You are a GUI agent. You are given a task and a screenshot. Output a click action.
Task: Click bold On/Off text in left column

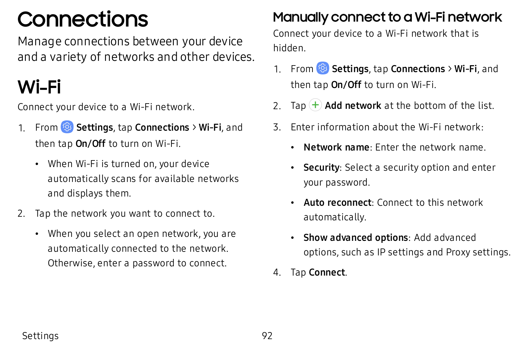90,144
